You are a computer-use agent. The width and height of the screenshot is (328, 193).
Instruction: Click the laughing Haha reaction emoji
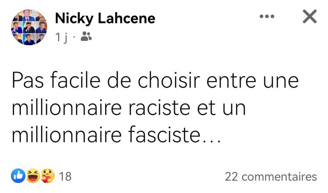point(33,177)
